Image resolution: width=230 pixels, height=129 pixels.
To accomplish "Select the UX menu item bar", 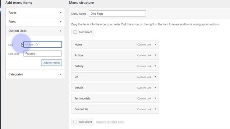I will click(x=115, y=77).
